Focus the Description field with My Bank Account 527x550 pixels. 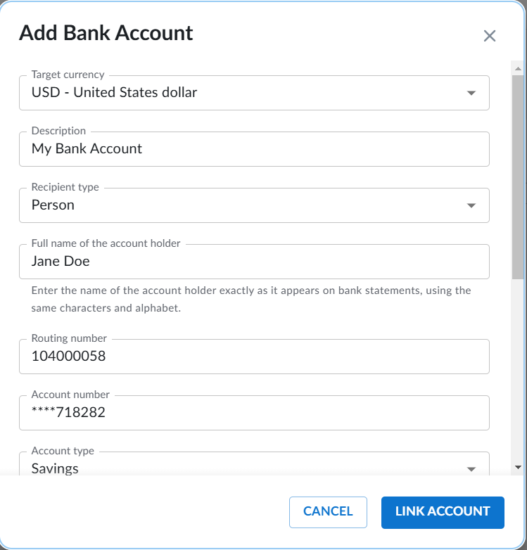(254, 149)
